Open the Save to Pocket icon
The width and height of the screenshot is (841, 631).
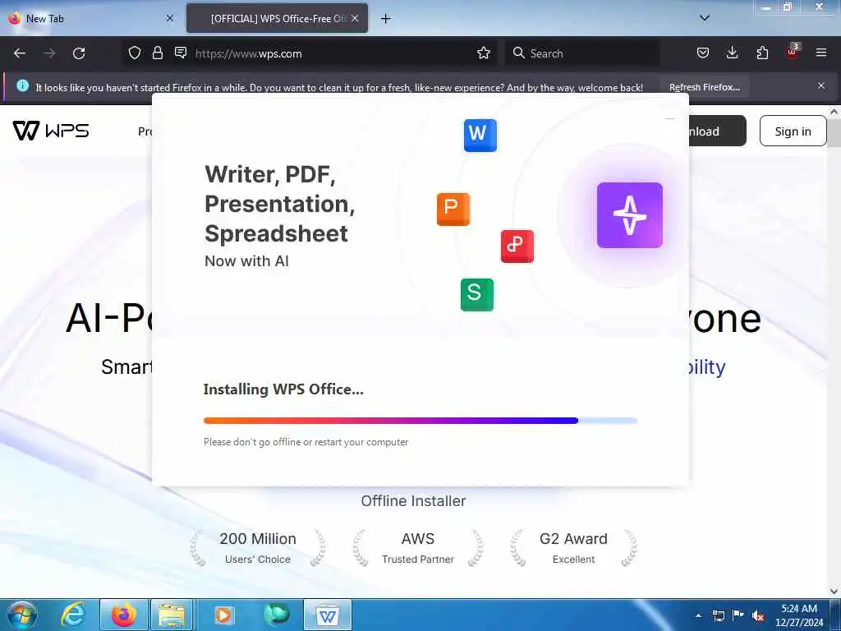(x=703, y=53)
